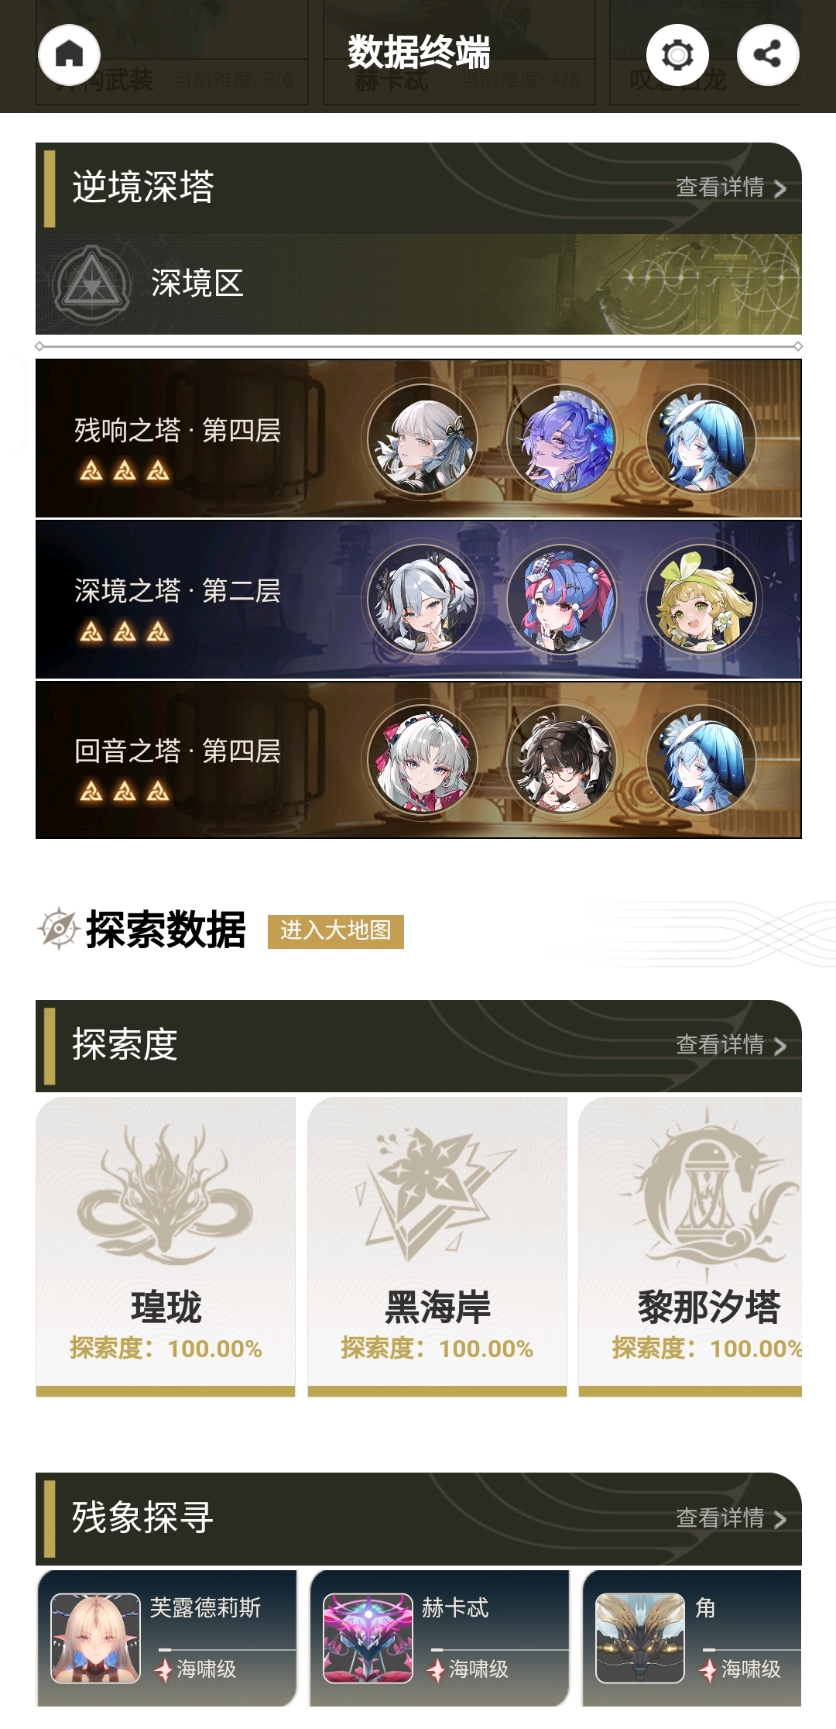Click the 瑝珑 exploration progress bar
836x1729 pixels.
point(166,1391)
